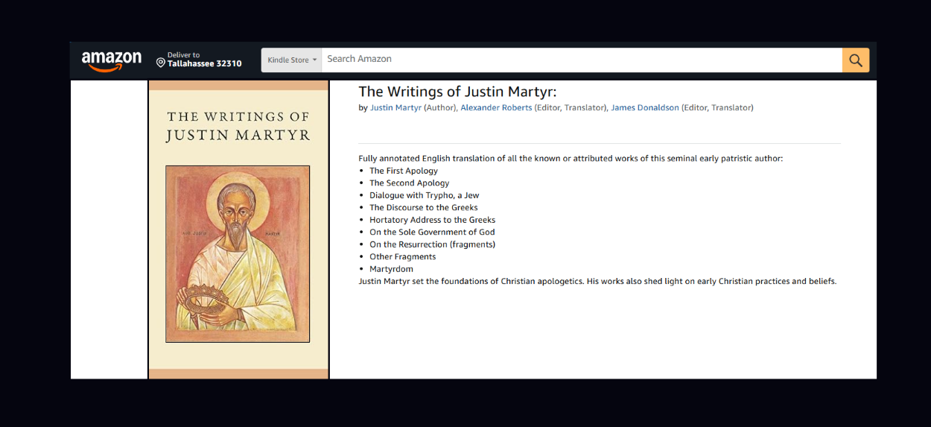This screenshot has width=931, height=427.
Task: Click the First Apology list item
Action: point(404,171)
